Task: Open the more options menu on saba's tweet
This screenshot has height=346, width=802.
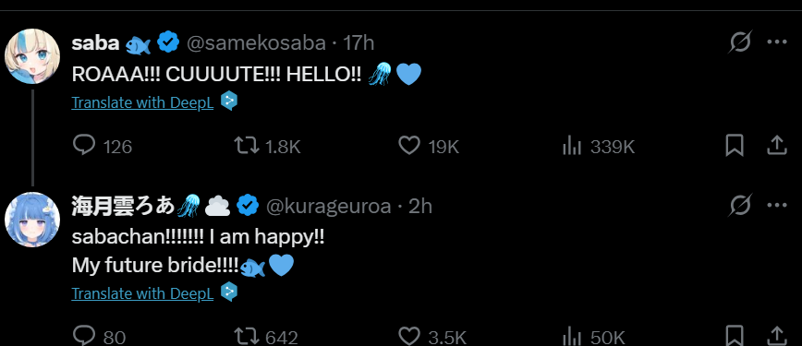Action: pos(777,42)
